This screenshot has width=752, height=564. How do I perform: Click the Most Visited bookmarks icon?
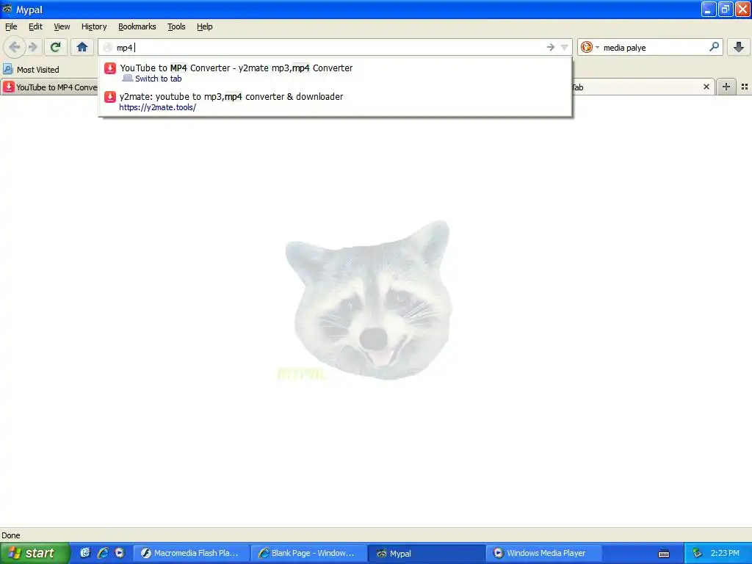pyautogui.click(x=7, y=69)
